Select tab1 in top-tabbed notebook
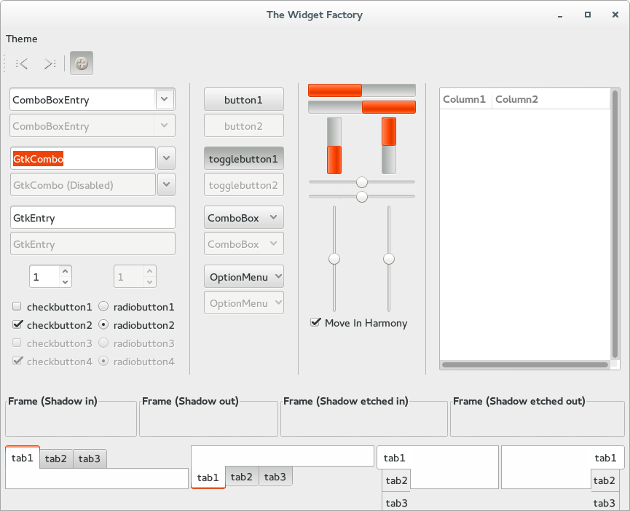Viewport: 630px width, 511px height. pos(23,458)
